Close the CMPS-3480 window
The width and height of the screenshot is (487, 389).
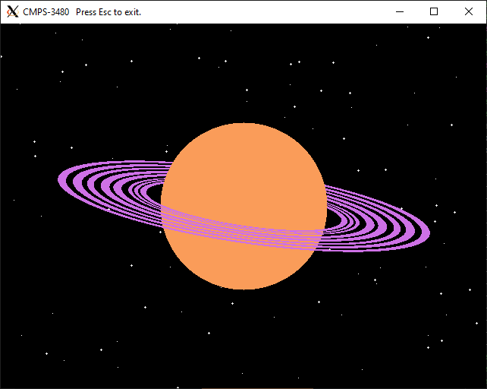point(469,12)
